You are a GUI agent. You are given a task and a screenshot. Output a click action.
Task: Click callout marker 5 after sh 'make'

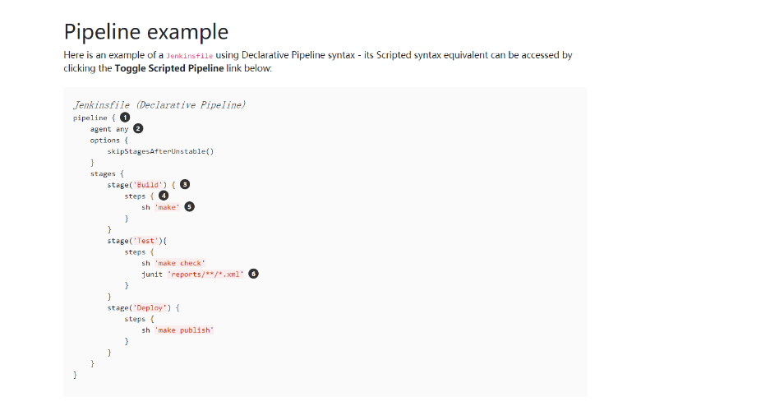click(x=189, y=207)
